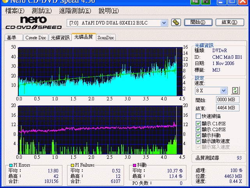This screenshot has height=188, width=250.
Task: Click the disc label value MI3
Action: click(216, 70)
